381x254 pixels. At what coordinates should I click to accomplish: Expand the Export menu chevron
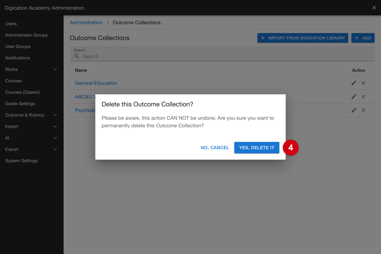click(55, 149)
